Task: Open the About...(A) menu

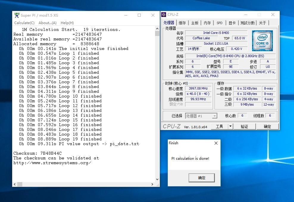Action: [47, 23]
